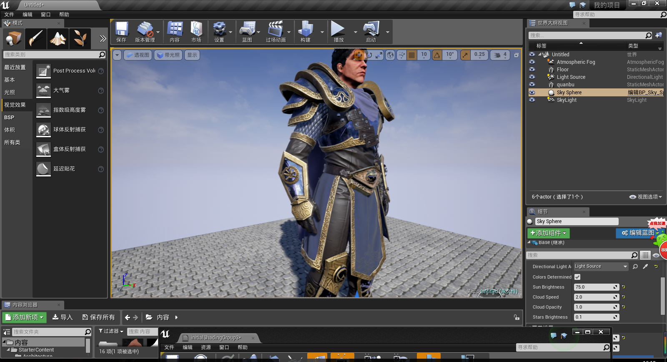667x362 pixels.
Task: Open the Show (显示) viewport menu
Action: pos(192,55)
